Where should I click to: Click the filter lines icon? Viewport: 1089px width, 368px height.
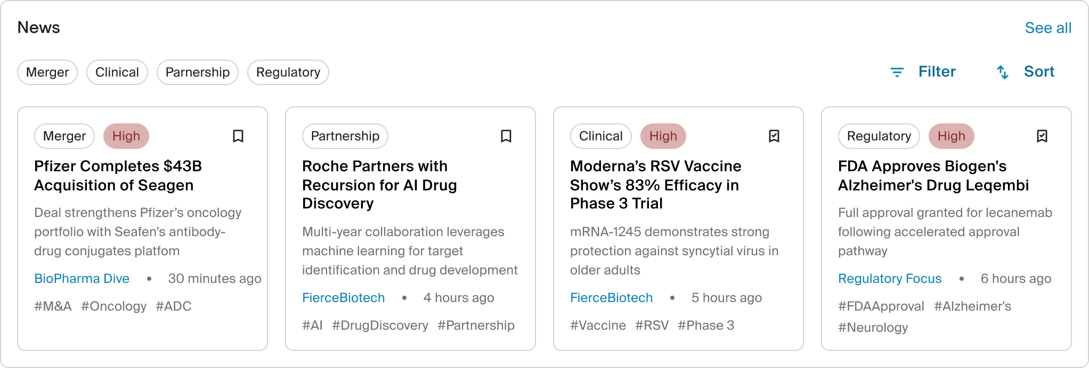tap(897, 72)
